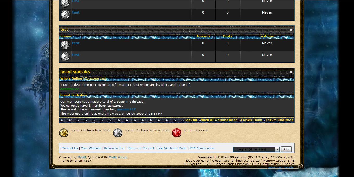Open the MyBB link after Powered By

[x=82, y=157]
